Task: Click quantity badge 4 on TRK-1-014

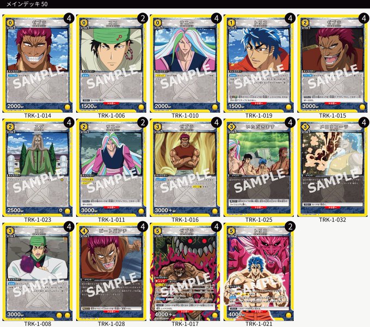Action: [69, 19]
